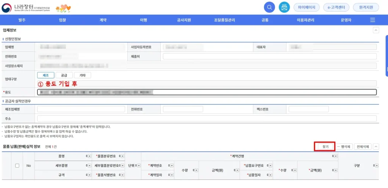Open the 입찰 menu
This screenshot has width=388, height=188.
tap(63, 20)
